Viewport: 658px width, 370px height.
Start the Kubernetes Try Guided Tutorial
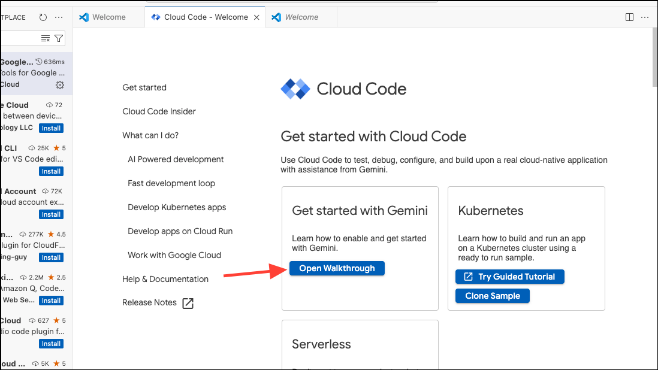click(x=509, y=277)
